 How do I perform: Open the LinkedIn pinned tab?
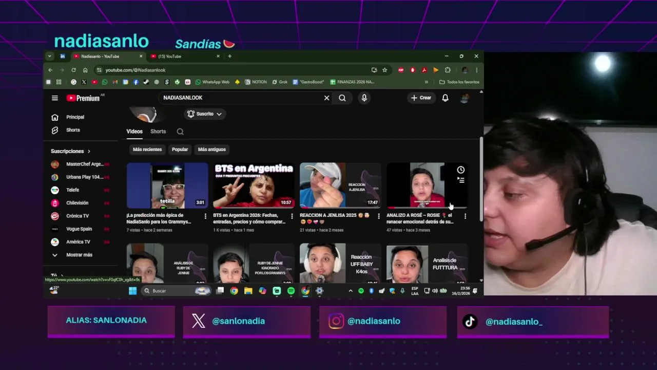(x=63, y=56)
